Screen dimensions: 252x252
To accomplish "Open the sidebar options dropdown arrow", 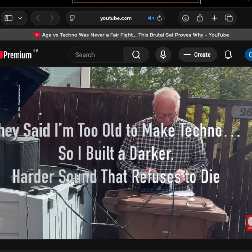I will [x=20, y=18].
